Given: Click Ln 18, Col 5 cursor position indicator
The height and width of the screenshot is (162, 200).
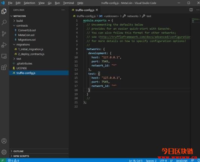Looking at the screenshot, I should (136, 160).
